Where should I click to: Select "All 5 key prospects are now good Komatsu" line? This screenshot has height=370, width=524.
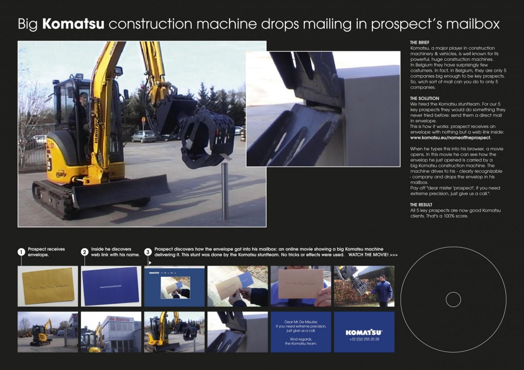coord(455,210)
